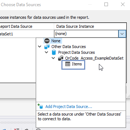Click the Items table grid icon

(68, 64)
